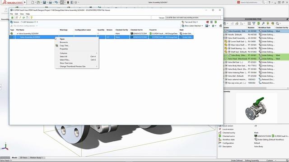Click the Save icon in SOLIDWORKS toolbar
289x162 pixels.
[x=44, y=2]
